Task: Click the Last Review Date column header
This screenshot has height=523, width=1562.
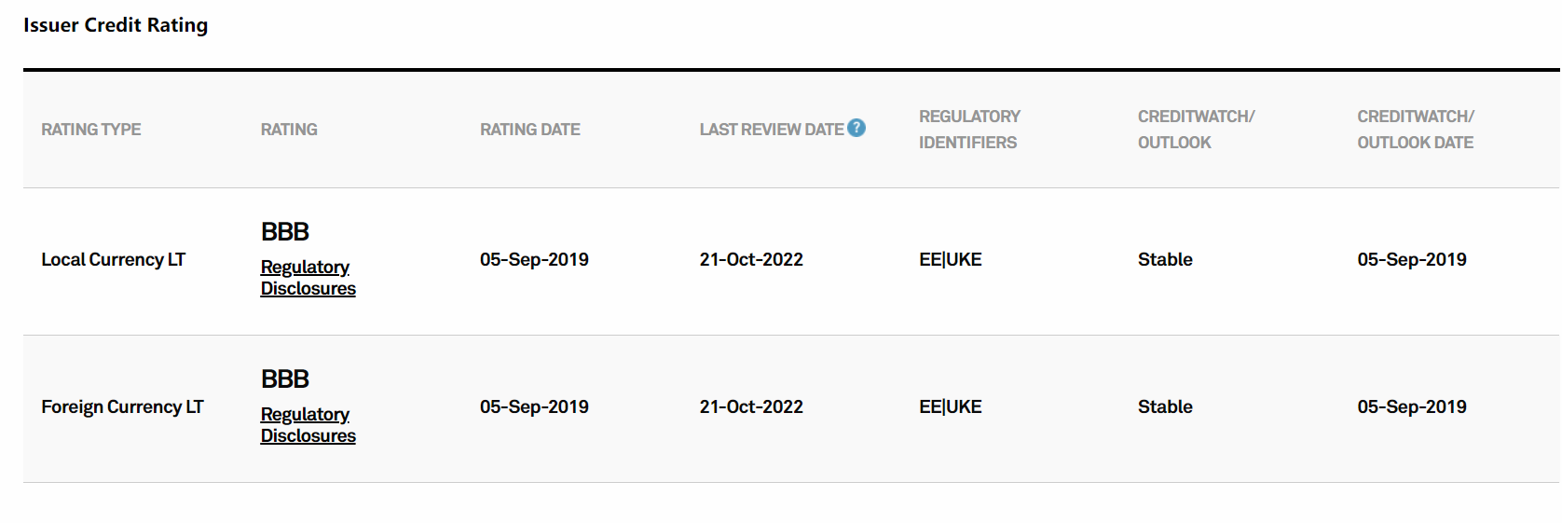Action: 772,130
